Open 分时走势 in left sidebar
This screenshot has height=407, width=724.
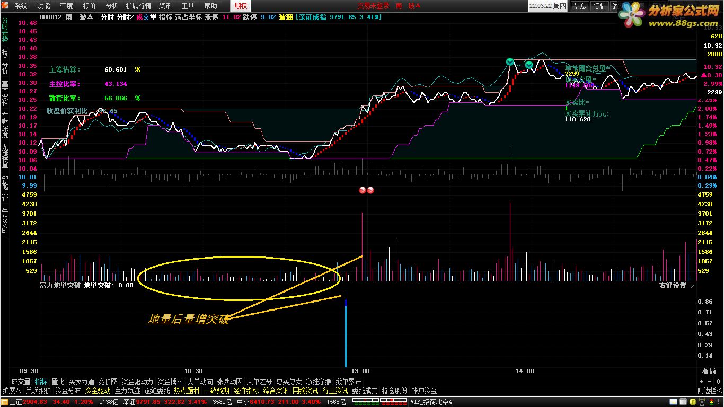(5, 30)
